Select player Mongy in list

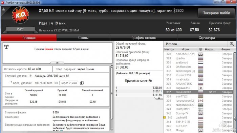click(198, 130)
